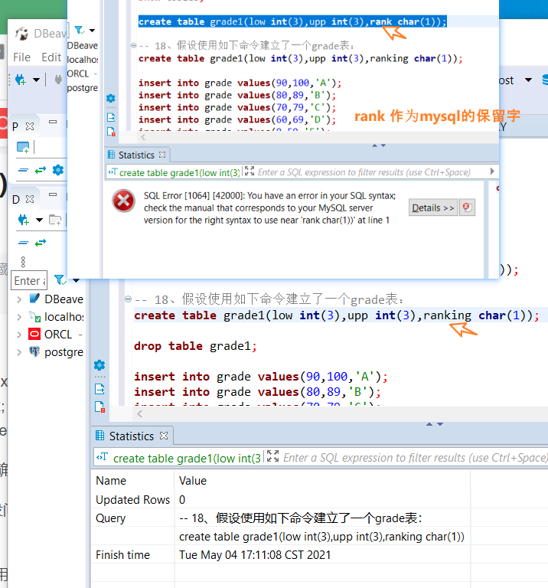Image resolution: width=548 pixels, height=588 pixels.
Task: Toggle link with editor in D panel
Action: (x=40, y=243)
